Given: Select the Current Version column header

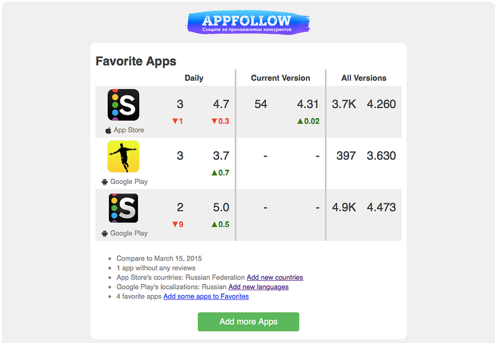Looking at the screenshot, I should click(x=281, y=78).
